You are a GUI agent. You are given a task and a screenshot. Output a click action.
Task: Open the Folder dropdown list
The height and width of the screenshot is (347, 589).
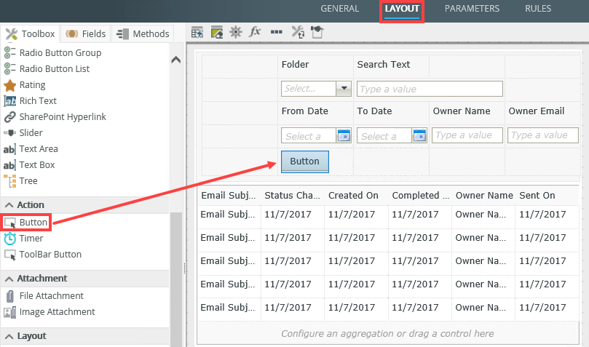(344, 89)
